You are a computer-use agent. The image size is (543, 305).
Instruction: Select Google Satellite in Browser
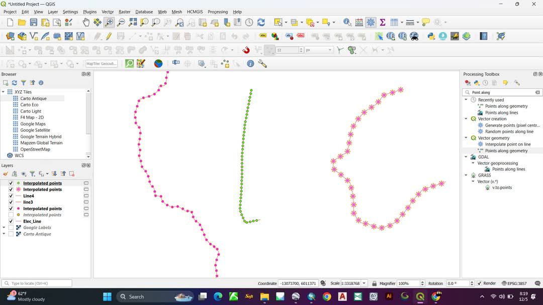tap(35, 130)
